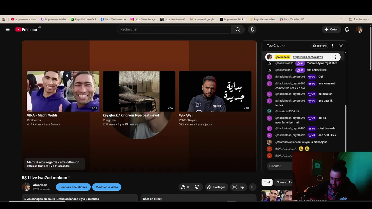Screen dimensions: 372x209
Task: Open the pinned kick.com/alaaw1 link
Action: [x=308, y=57]
